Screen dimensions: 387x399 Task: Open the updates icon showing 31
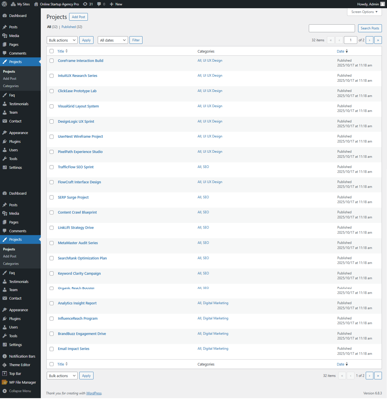[85, 4]
